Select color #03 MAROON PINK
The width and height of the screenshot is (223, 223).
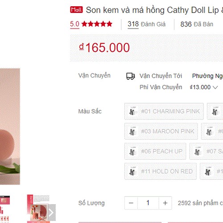tap(161, 131)
